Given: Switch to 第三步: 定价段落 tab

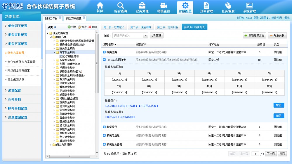Looking at the screenshot, I should click(x=167, y=27).
